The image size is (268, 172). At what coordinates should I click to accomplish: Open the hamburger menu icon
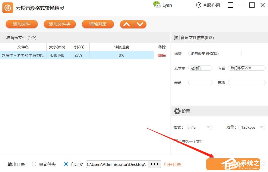(x=230, y=5)
